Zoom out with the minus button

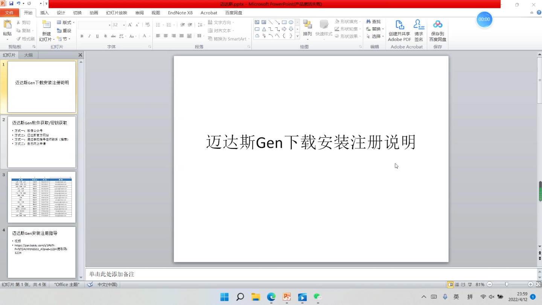(489, 285)
